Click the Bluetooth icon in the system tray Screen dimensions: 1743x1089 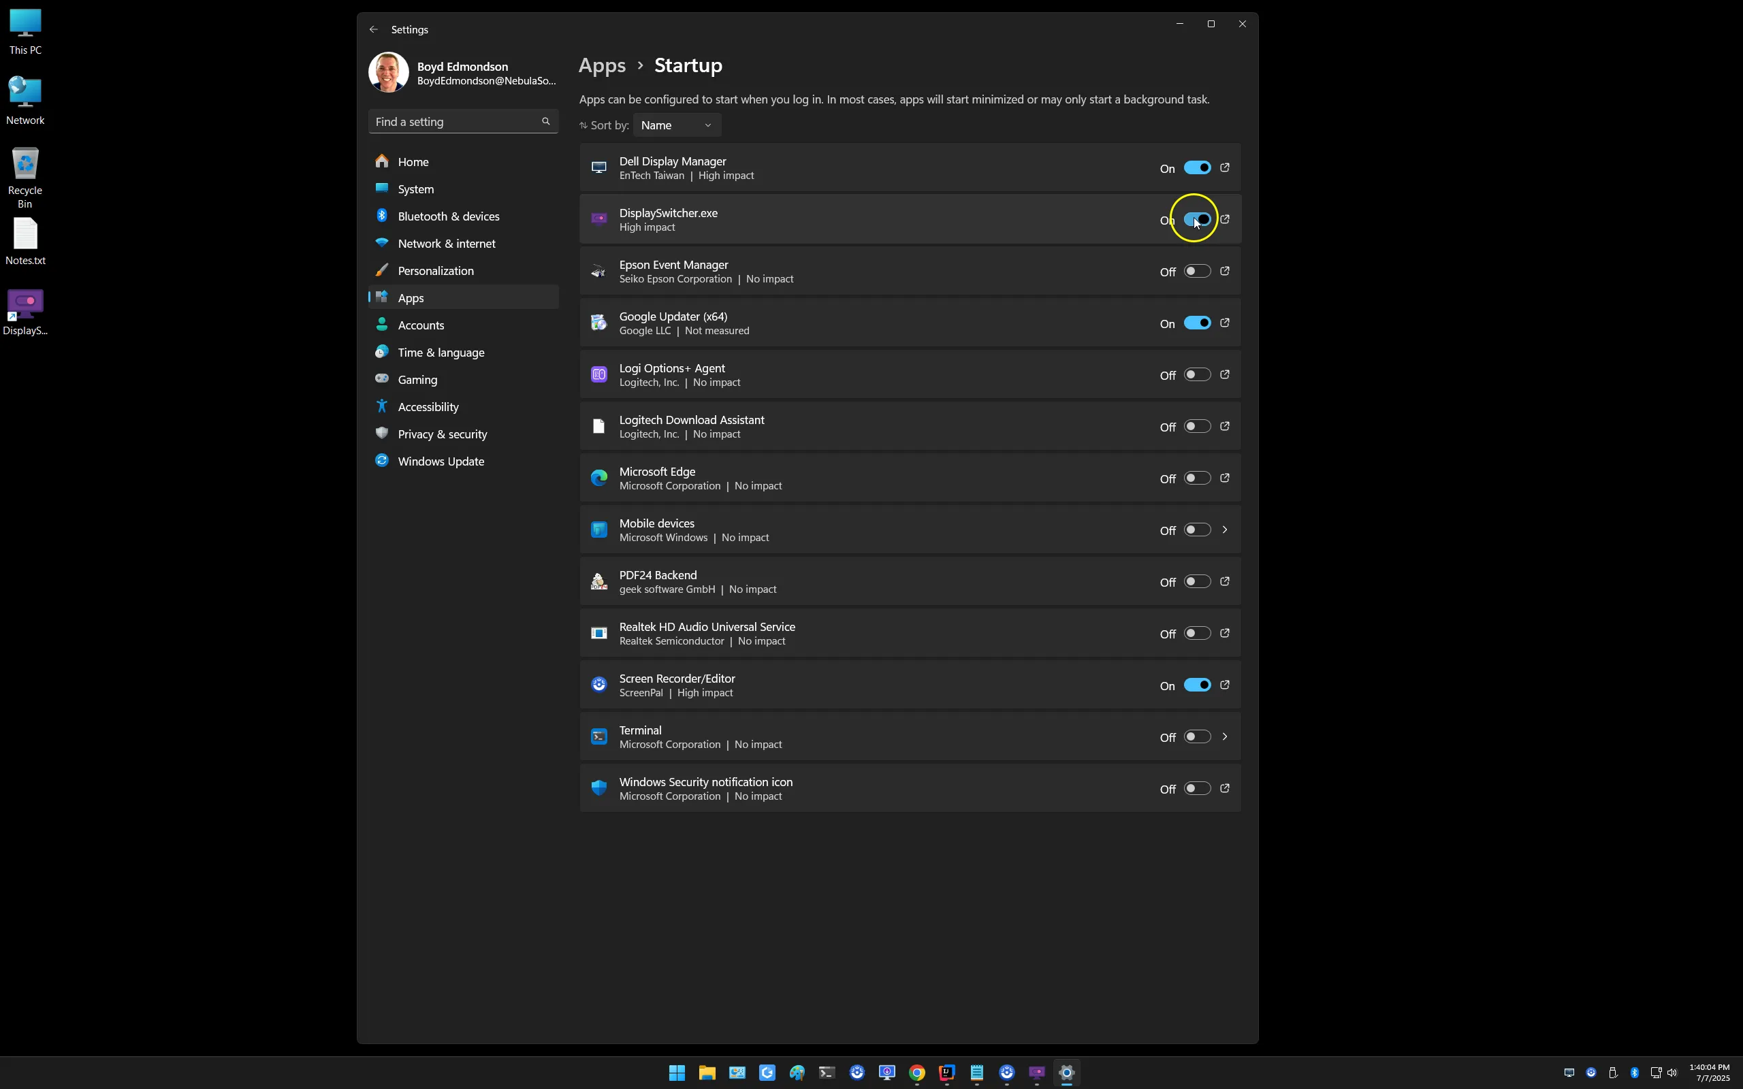[x=1634, y=1073]
